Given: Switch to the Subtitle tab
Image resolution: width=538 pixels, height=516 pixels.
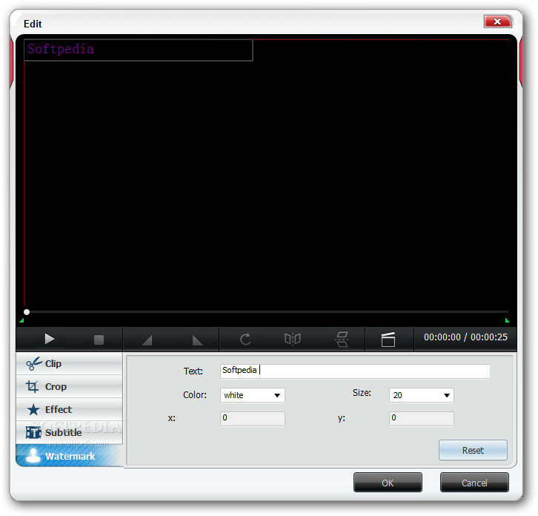Looking at the screenshot, I should click(70, 432).
